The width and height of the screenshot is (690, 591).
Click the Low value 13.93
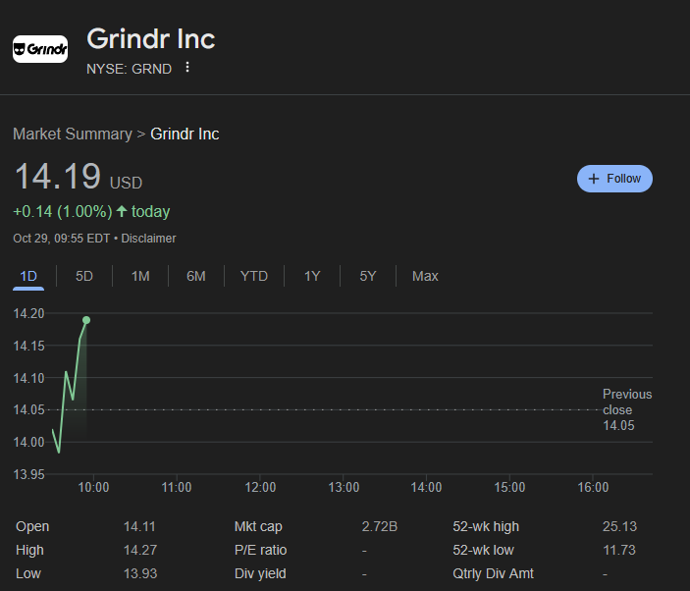[x=140, y=574]
